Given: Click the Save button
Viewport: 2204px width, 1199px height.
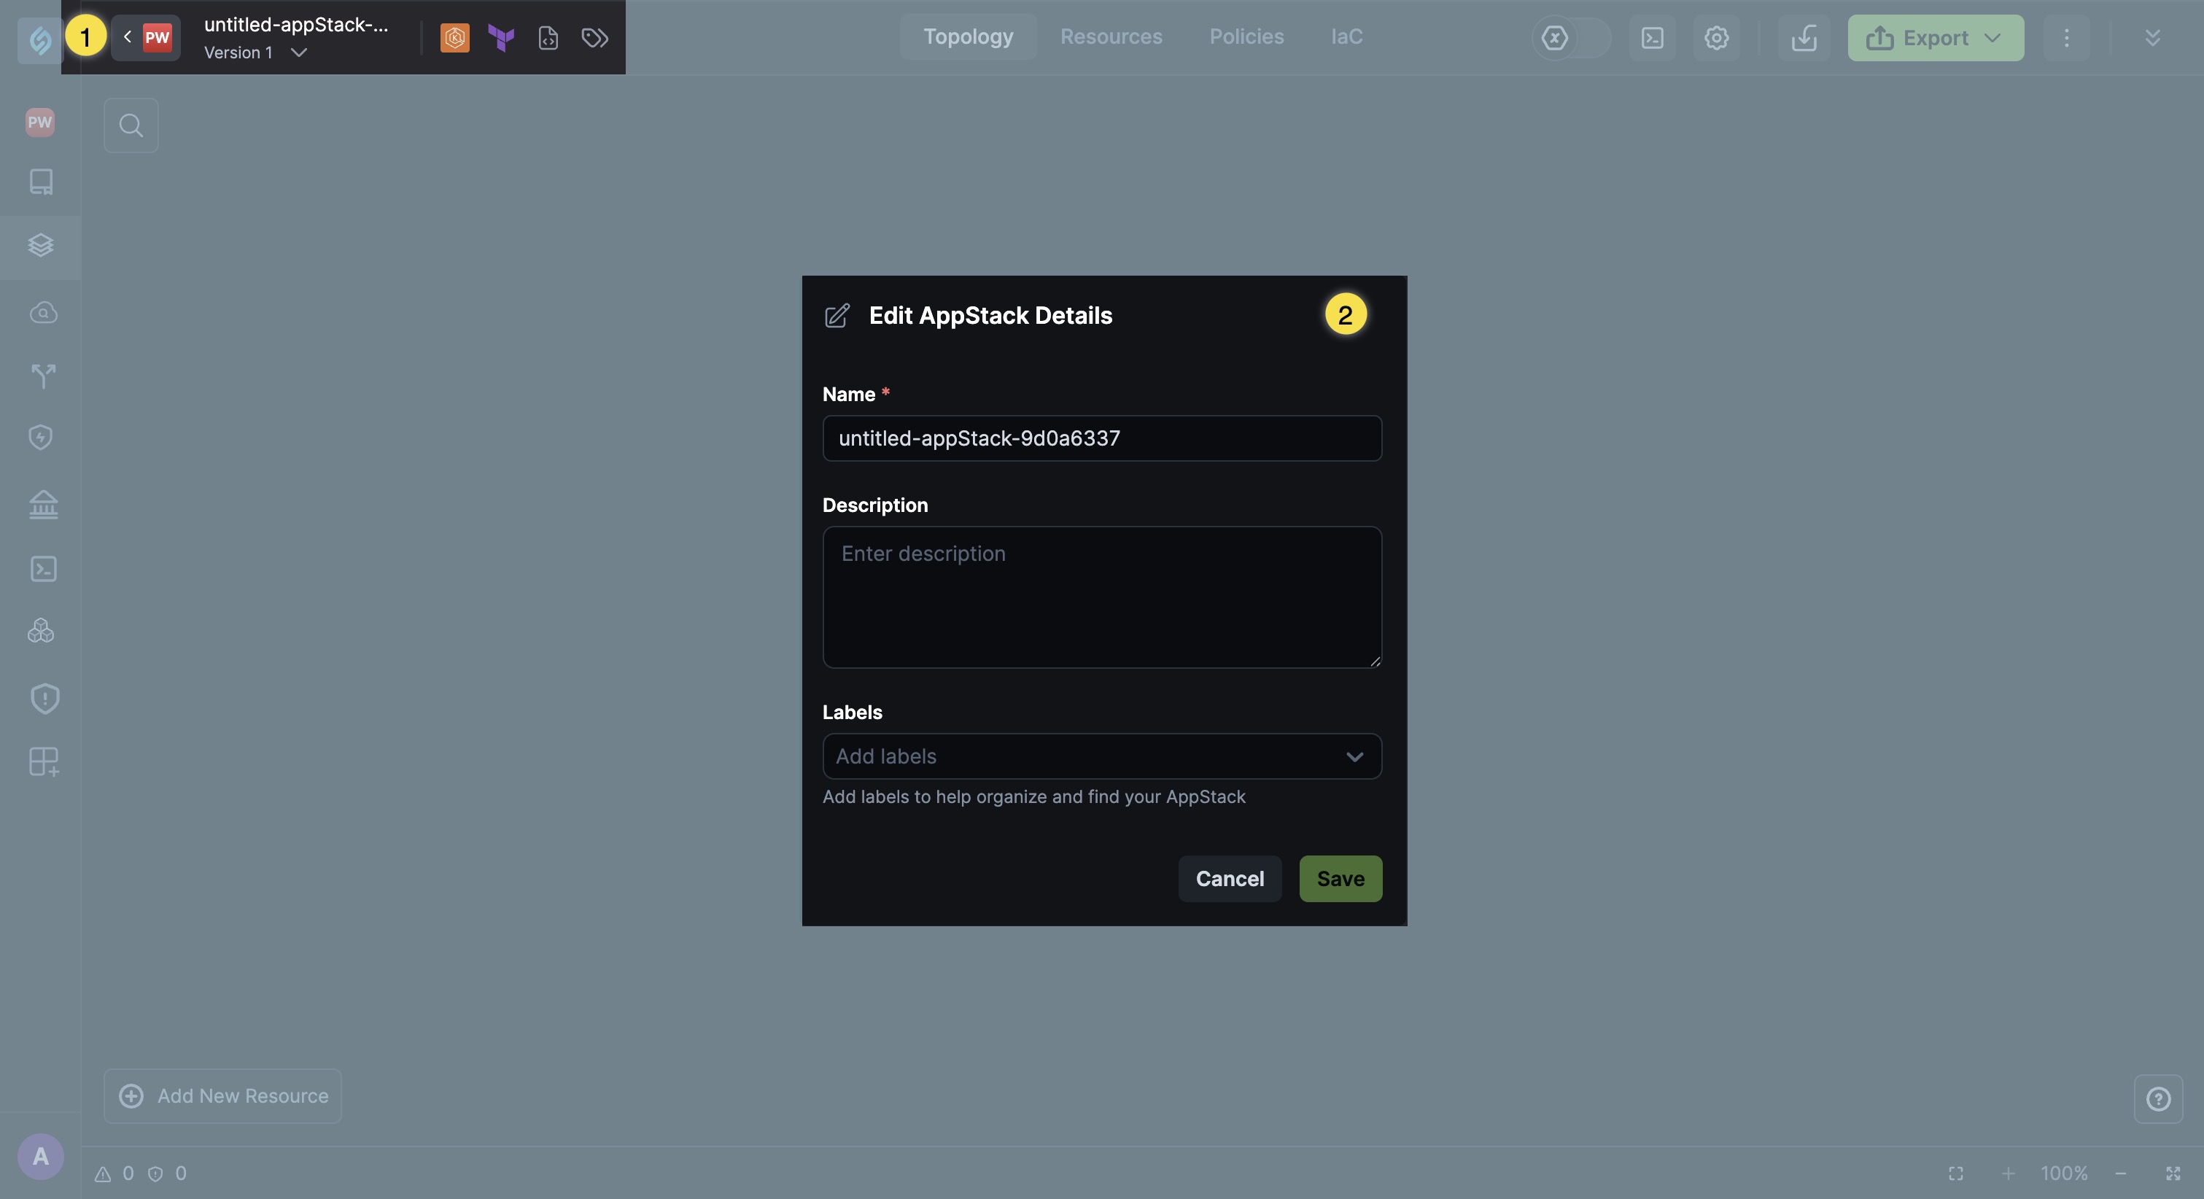Looking at the screenshot, I should coord(1340,879).
